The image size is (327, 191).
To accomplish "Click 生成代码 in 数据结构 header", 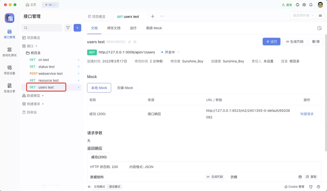I will click(215, 177).
